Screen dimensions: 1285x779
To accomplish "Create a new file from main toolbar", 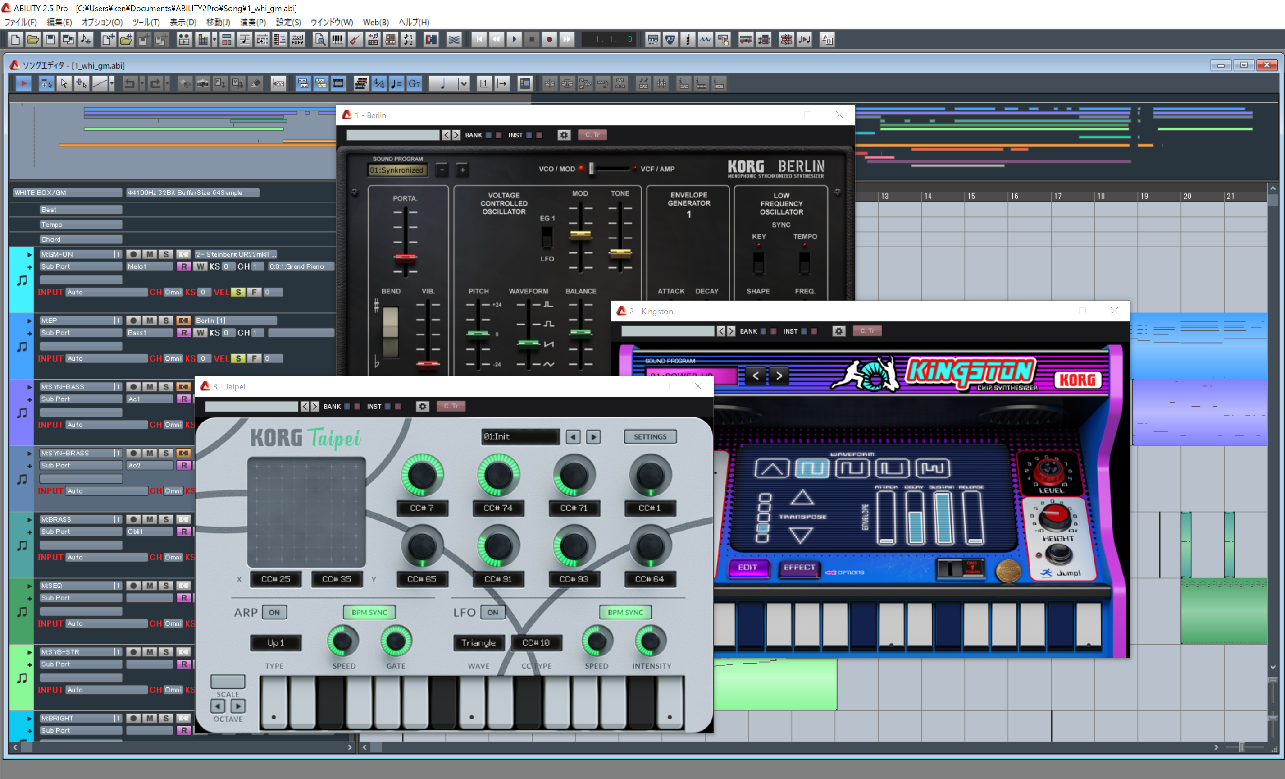I will tap(15, 40).
